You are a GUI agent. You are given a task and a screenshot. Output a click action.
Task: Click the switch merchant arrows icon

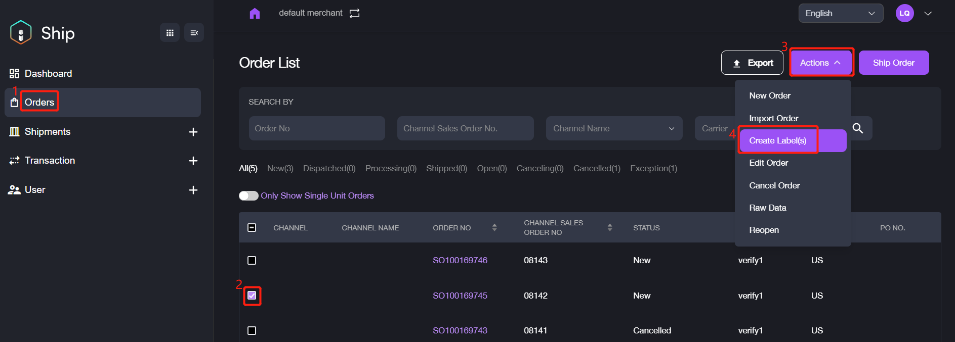coord(355,13)
